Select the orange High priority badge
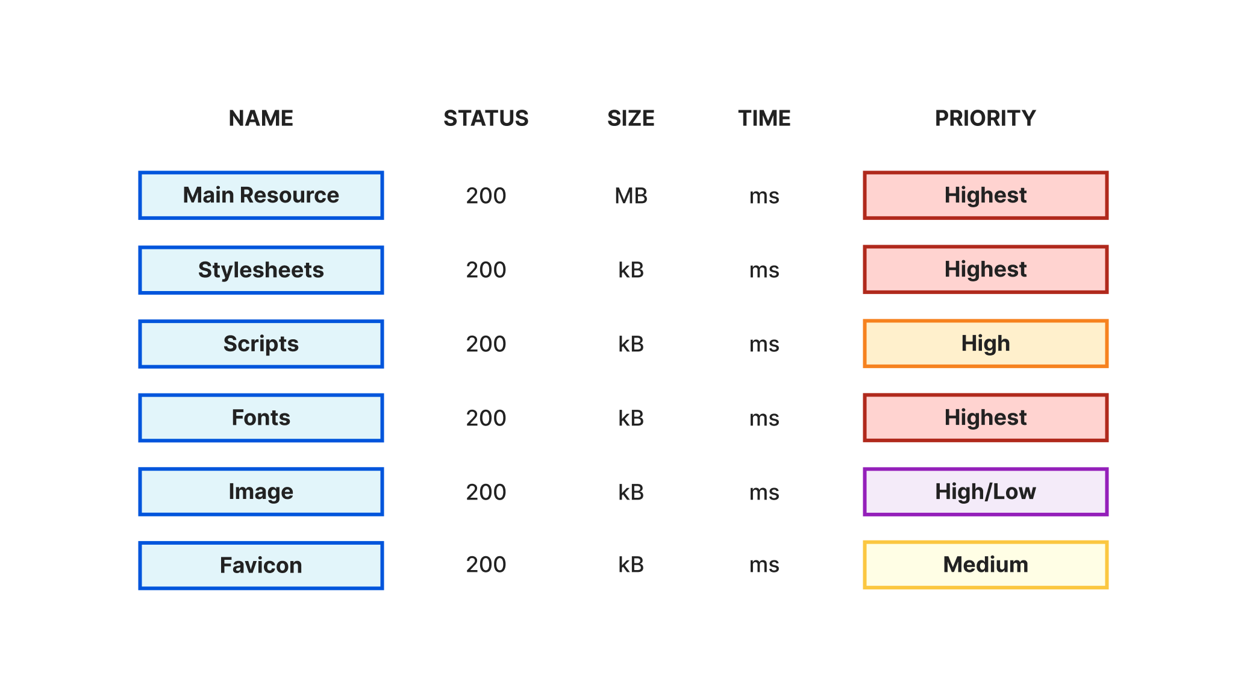Screen dimensions: 1247x696 pyautogui.click(x=985, y=343)
